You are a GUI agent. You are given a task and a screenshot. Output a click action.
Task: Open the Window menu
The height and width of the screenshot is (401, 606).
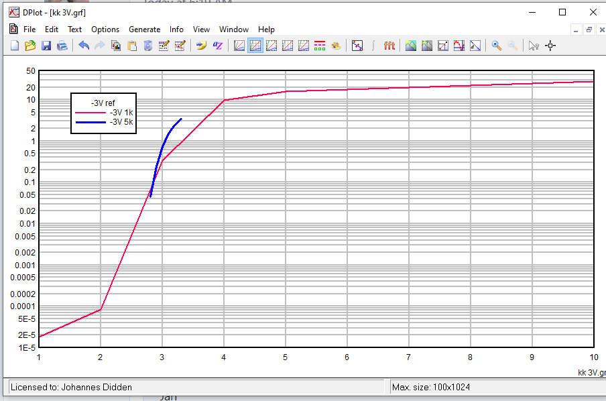[234, 30]
